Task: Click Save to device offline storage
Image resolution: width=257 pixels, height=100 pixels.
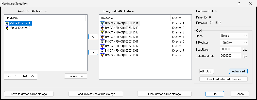Action: (x=29, y=94)
